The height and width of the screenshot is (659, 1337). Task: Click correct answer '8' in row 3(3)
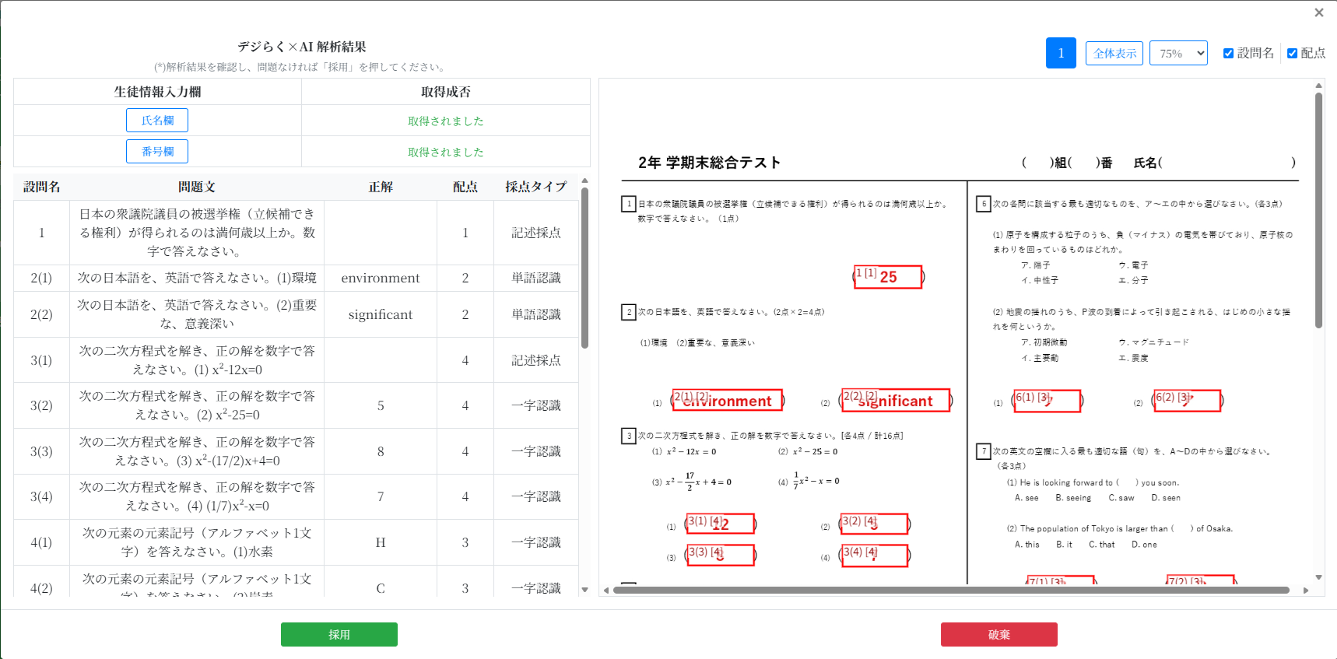click(x=381, y=451)
